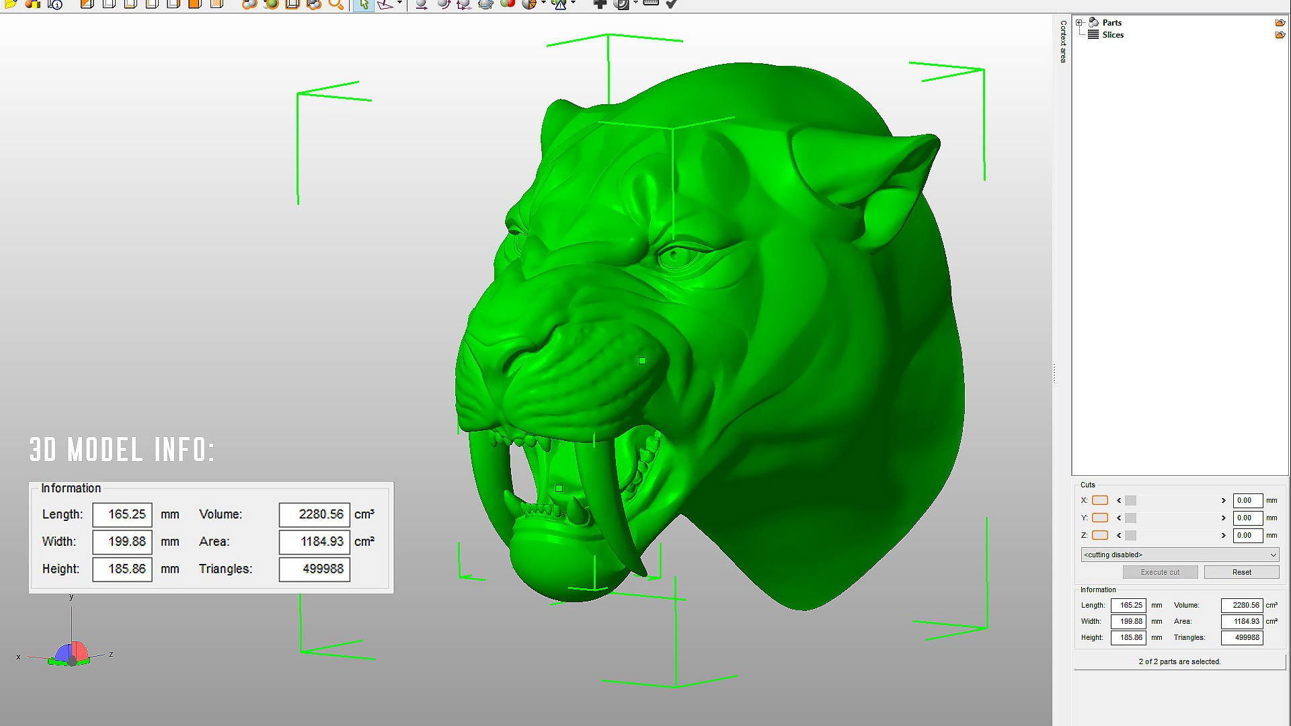Click the grey spheres show-parts icon
This screenshot has width=1291, height=726.
coord(249,4)
